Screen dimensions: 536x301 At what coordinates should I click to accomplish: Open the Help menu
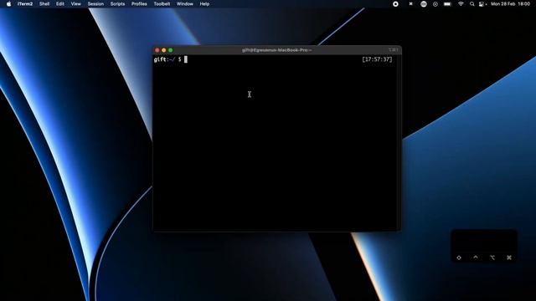coord(204,4)
